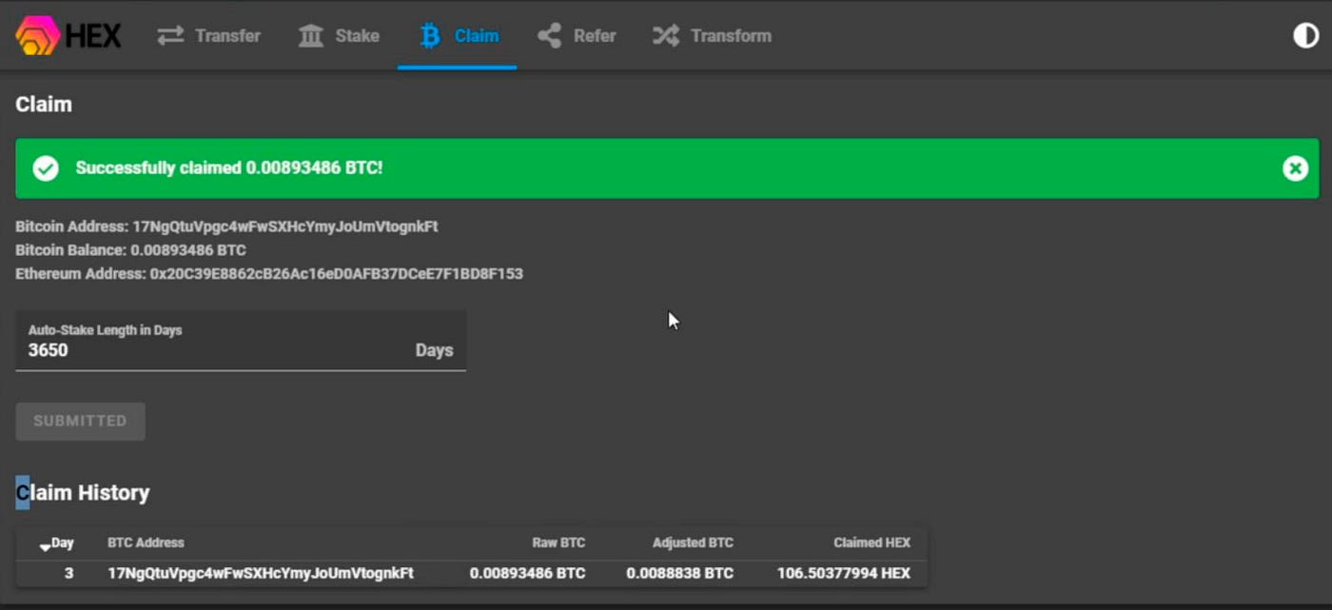The image size is (1332, 610).
Task: Sort claim history by Day column
Action: tap(57, 543)
